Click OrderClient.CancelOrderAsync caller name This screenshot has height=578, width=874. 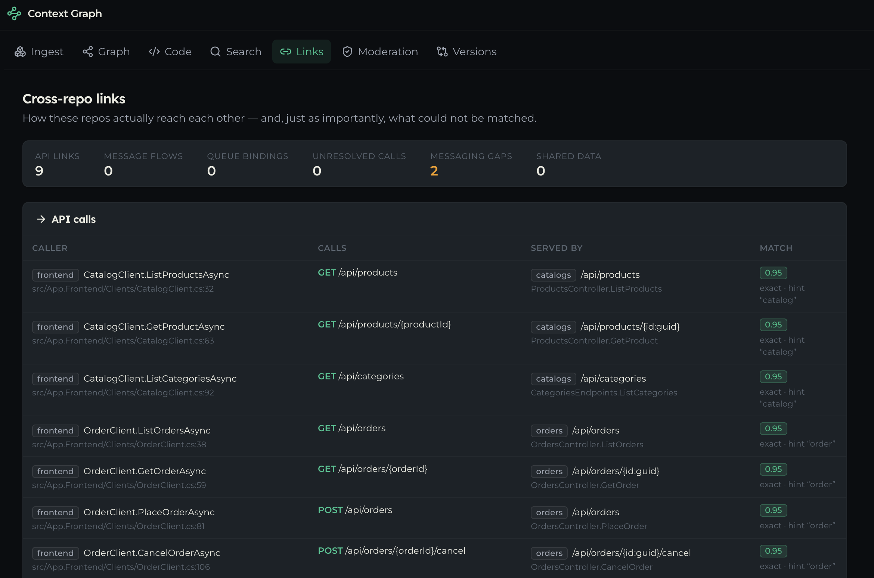(152, 553)
